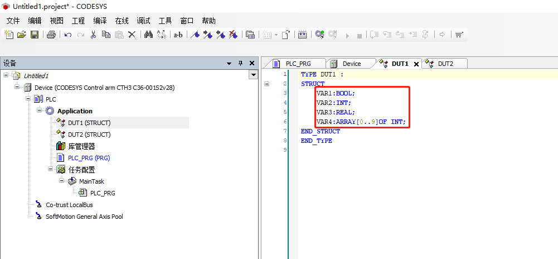Click the a·b rename icon

click(178, 35)
